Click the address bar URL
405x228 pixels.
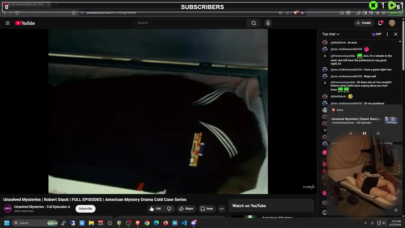(x=111, y=13)
